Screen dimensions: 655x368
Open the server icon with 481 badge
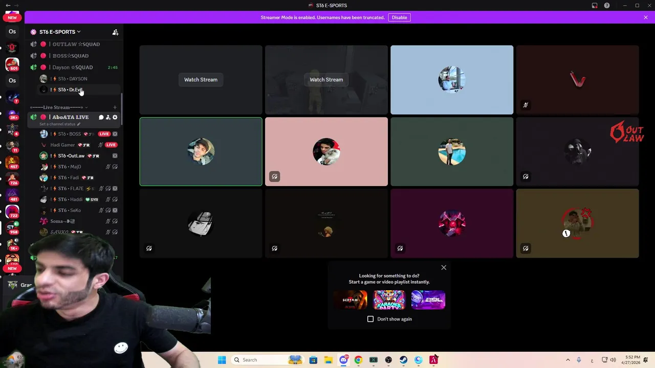(x=12, y=195)
